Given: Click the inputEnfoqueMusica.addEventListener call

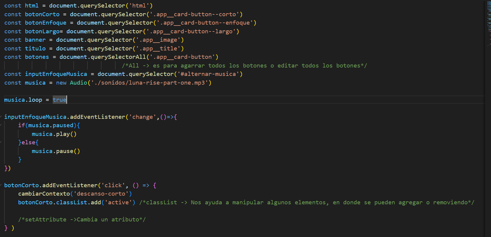Looking at the screenshot, I should pyautogui.click(x=65, y=117).
